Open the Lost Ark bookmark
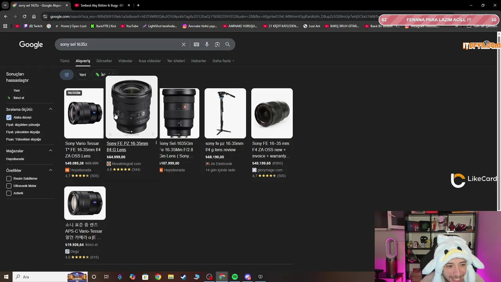Screen dimensions: 501x282 tap(312, 26)
